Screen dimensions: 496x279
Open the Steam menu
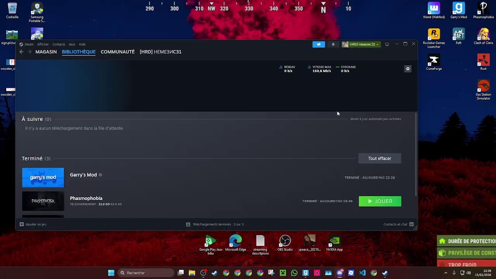click(27, 44)
